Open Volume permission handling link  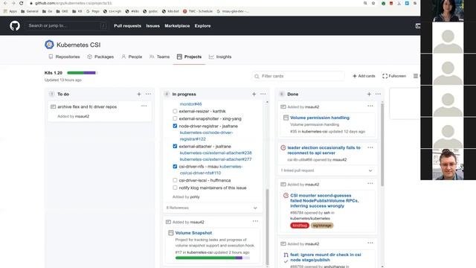[x=320, y=118]
